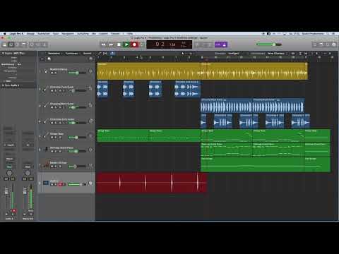This screenshot has height=254, width=339.
Task: Collapse the Spur inspector disclosure triangle
Action: pyautogui.click(x=3, y=85)
